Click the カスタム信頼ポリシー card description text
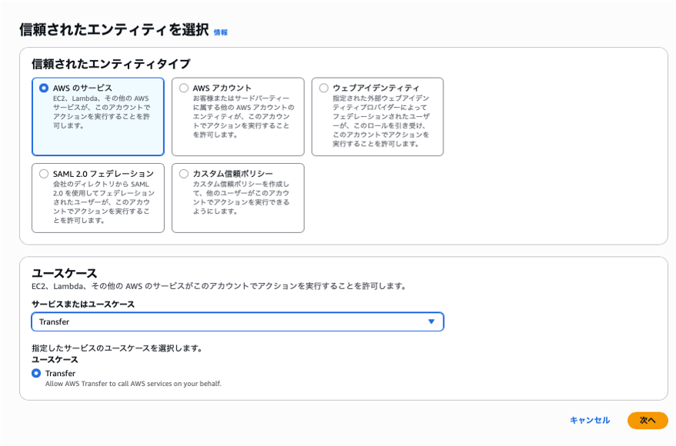 (x=241, y=198)
